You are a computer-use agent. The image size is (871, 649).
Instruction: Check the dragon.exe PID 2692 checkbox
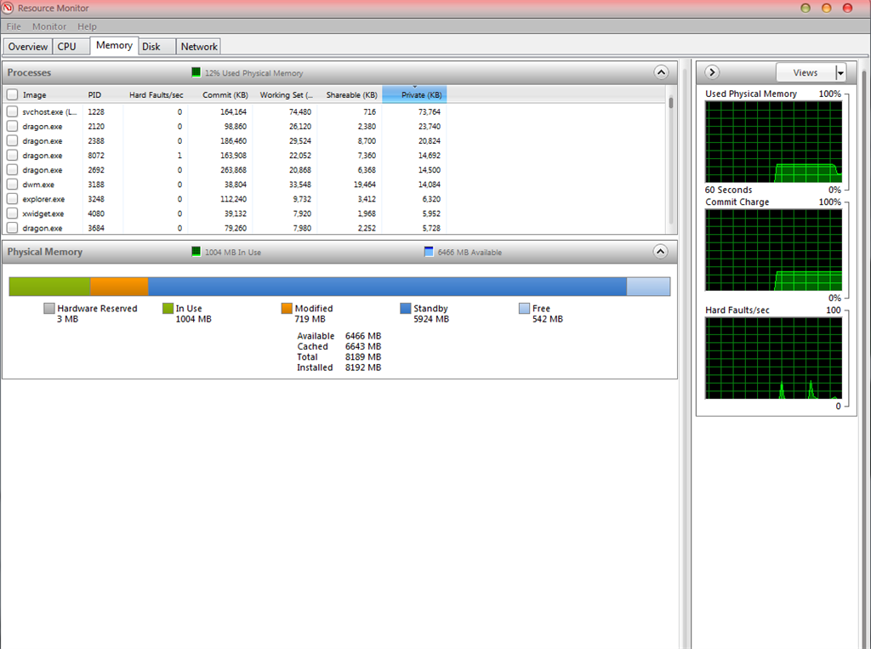(x=12, y=170)
